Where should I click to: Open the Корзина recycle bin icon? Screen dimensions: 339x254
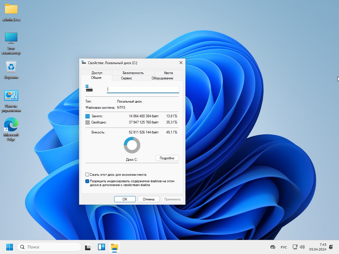coord(11,67)
